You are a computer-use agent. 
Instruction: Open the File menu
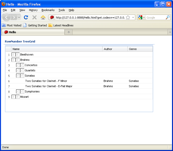pos(5,10)
